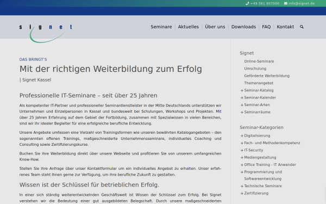Screen dimensions: 326x204
Task: Click the envelope email icon
Action: 286,3
